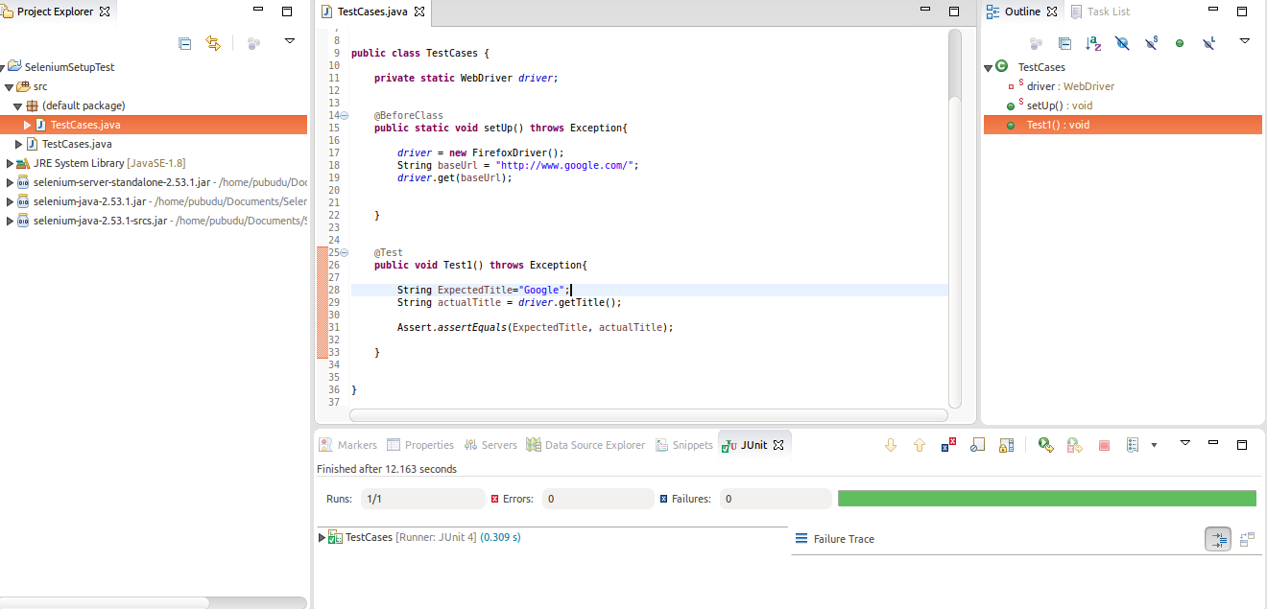Toggle Link with Editor in Project Explorer
The height and width of the screenshot is (609, 1267).
[x=213, y=43]
